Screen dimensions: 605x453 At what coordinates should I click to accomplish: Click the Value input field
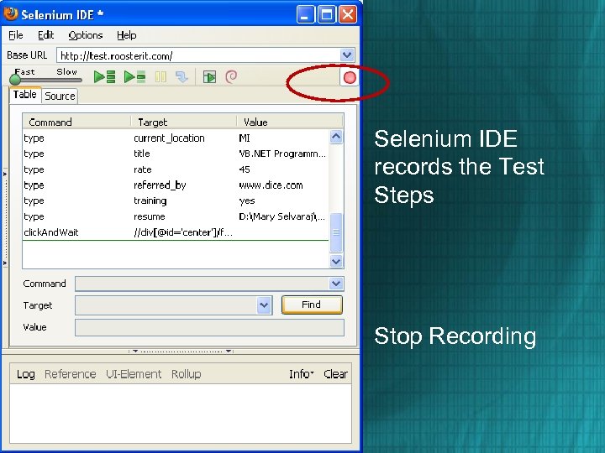(209, 327)
